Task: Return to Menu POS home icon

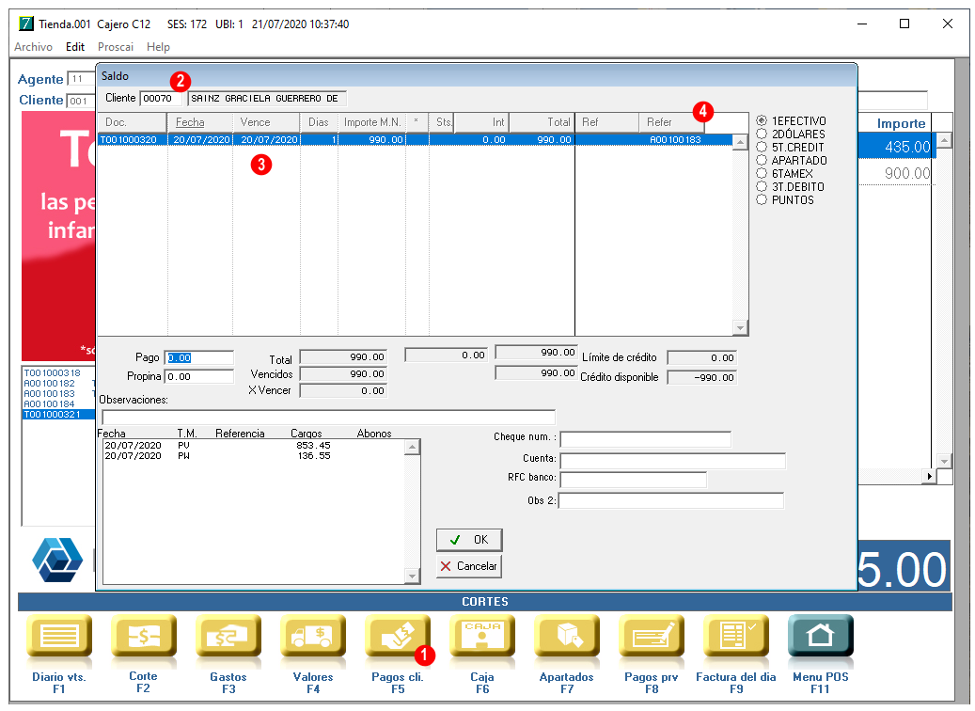Action: coord(820,637)
